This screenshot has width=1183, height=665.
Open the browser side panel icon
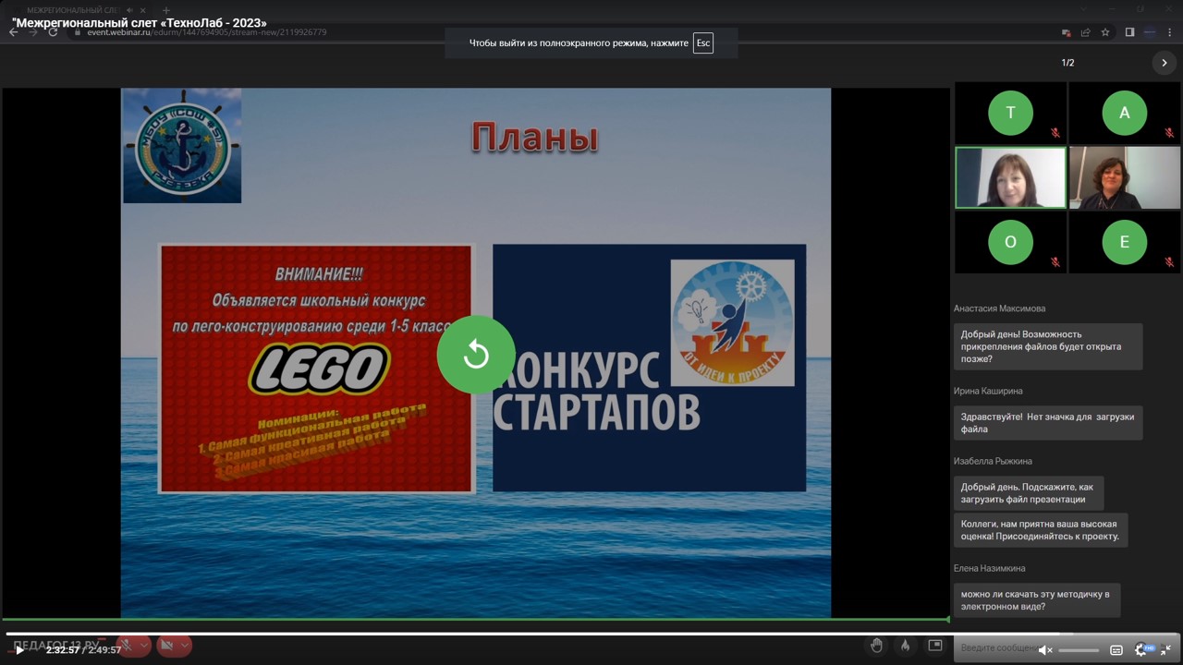[x=1129, y=32]
